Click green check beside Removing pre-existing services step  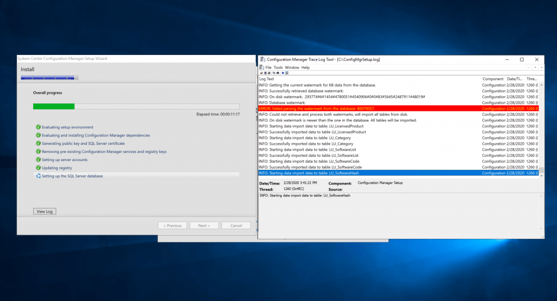point(39,151)
